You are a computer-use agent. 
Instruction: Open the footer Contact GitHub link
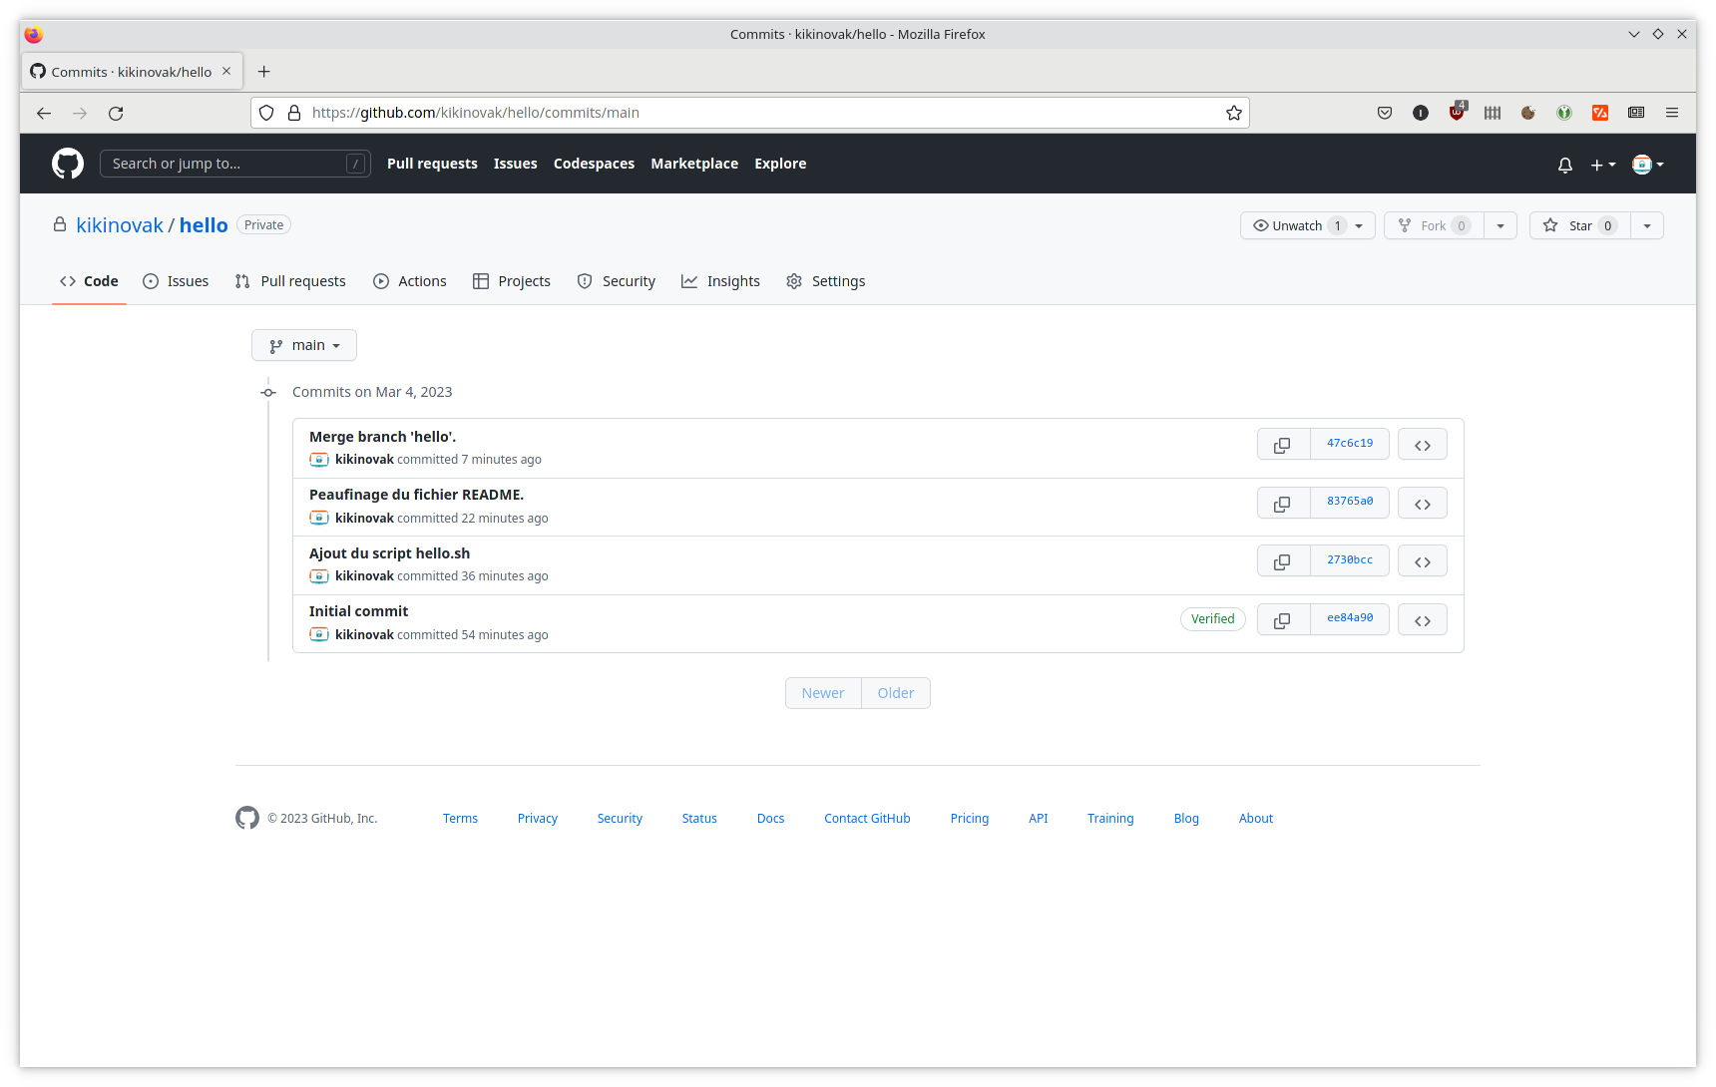pos(867,819)
